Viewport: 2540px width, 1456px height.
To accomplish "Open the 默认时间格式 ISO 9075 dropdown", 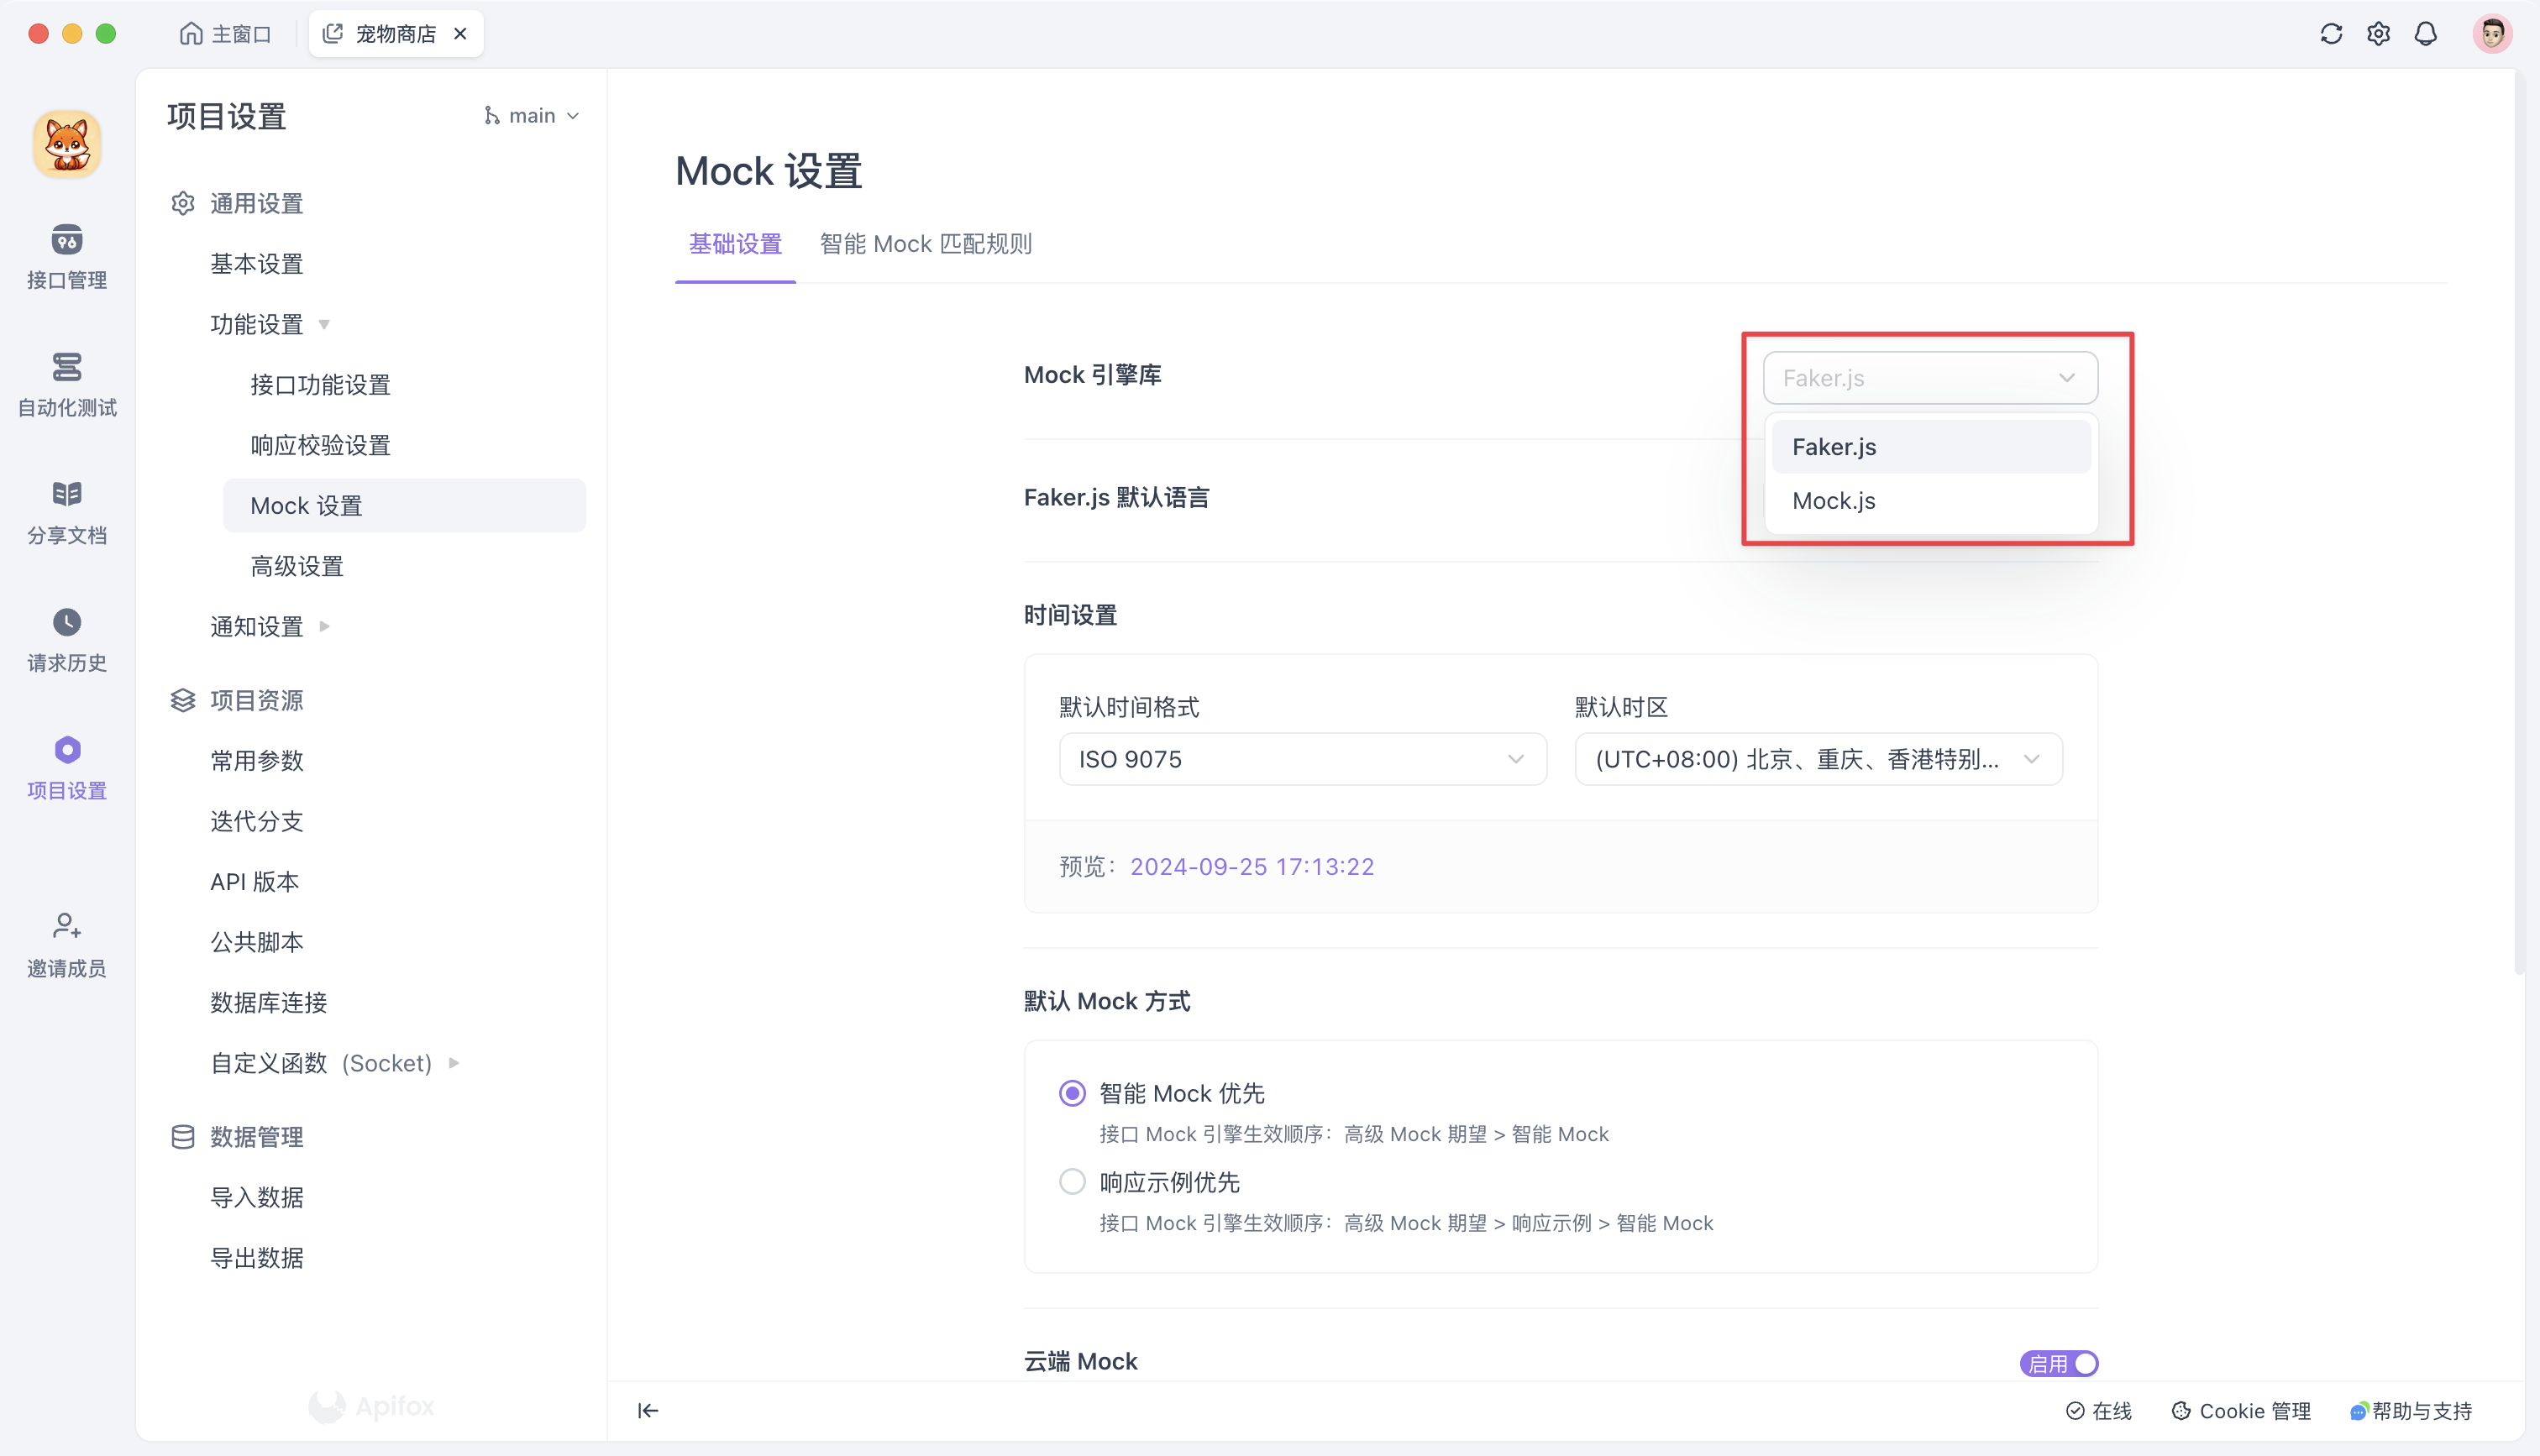I will 1302,759.
